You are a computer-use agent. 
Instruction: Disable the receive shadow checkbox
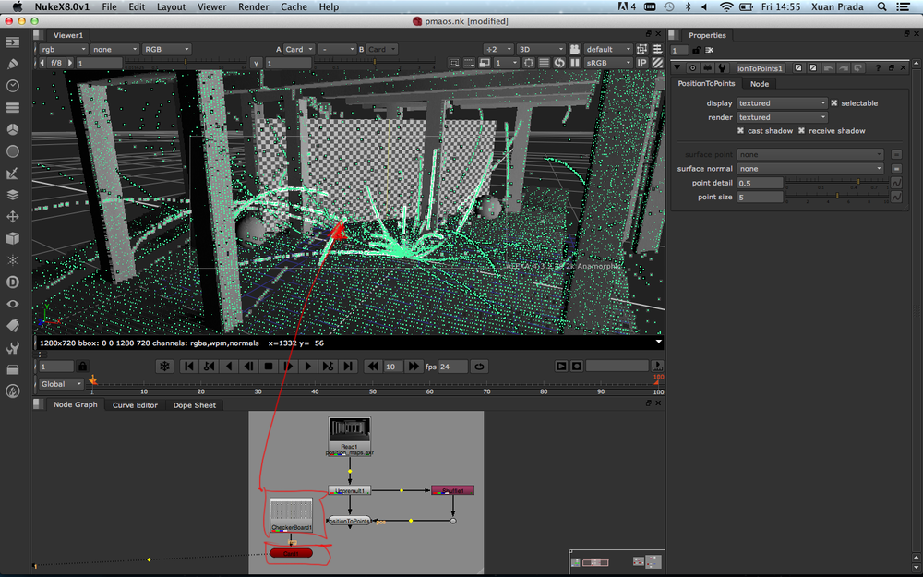(801, 131)
